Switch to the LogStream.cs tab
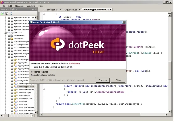This screenshot has height=122, width=174. point(71,10)
